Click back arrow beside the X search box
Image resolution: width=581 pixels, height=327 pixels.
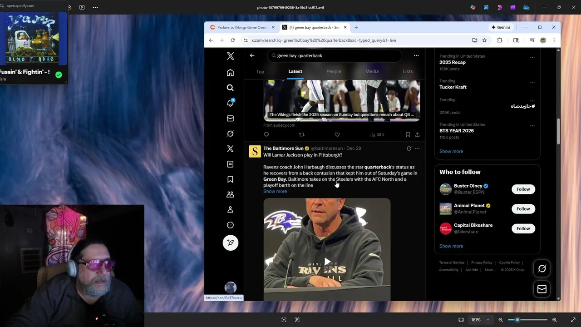point(252,55)
